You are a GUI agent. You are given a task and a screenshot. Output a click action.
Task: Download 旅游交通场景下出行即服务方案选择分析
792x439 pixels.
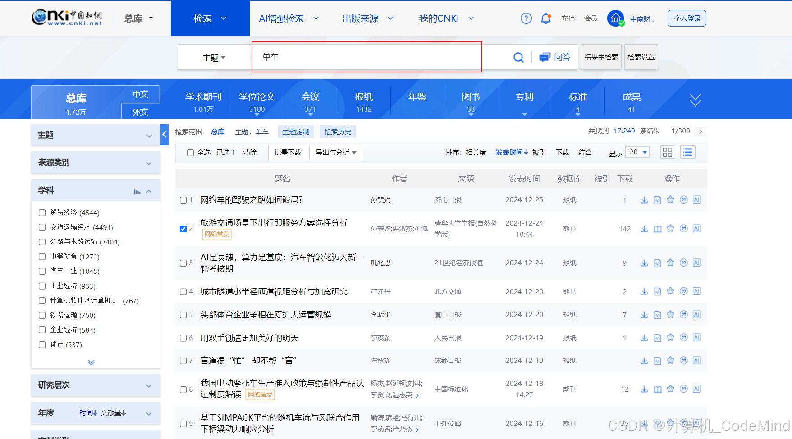(x=644, y=229)
